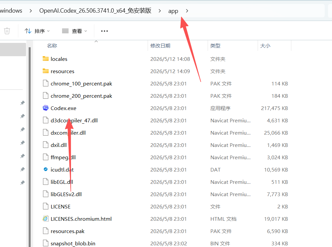Expand the chevron after OpenAI.Codex folder breadcrumb
The width and height of the screenshot is (332, 247).
click(160, 11)
